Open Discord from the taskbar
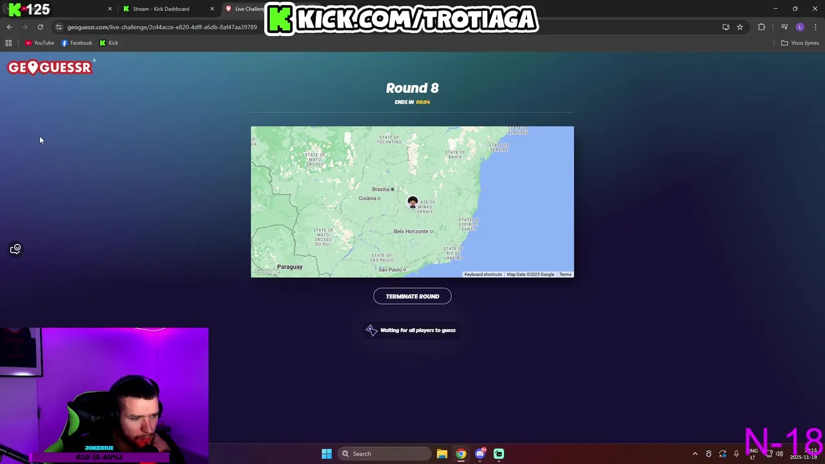This screenshot has height=464, width=825. pyautogui.click(x=480, y=454)
